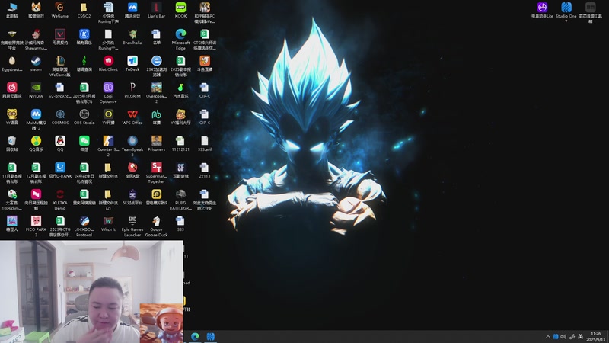609x343 pixels.
Task: Open the Witch It game shortcut
Action: tap(108, 223)
